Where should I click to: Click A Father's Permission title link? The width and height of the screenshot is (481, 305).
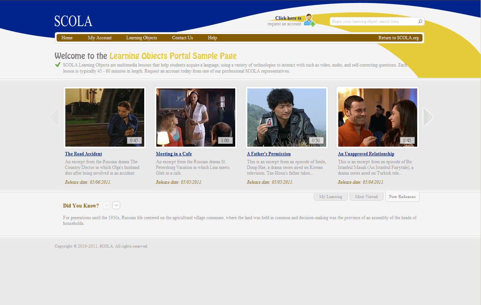(x=269, y=154)
